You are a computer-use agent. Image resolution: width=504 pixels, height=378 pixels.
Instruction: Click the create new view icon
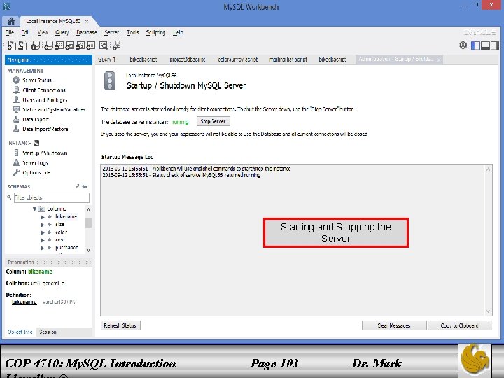(70, 45)
